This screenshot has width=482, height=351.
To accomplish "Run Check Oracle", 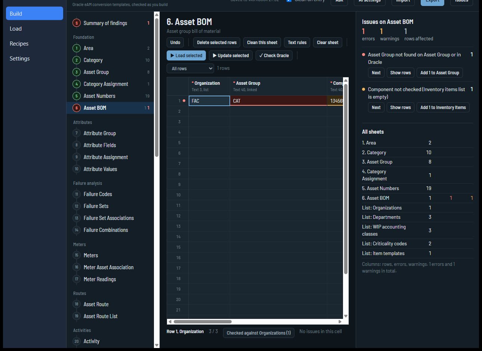I will pos(274,55).
